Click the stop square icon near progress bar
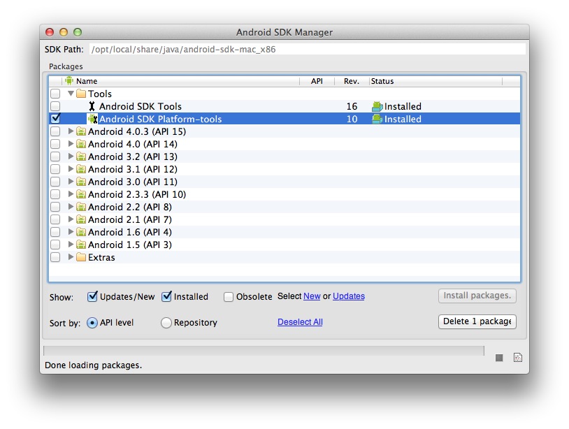The image size is (569, 429). pyautogui.click(x=499, y=358)
